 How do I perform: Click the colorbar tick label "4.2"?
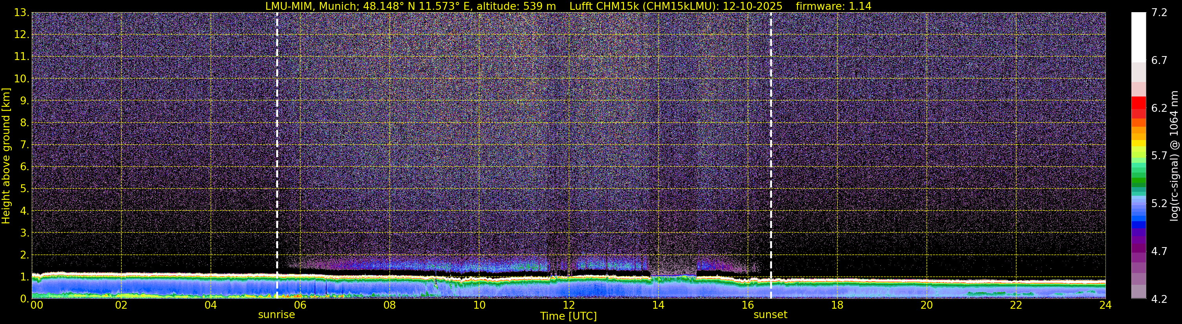pos(1159,299)
